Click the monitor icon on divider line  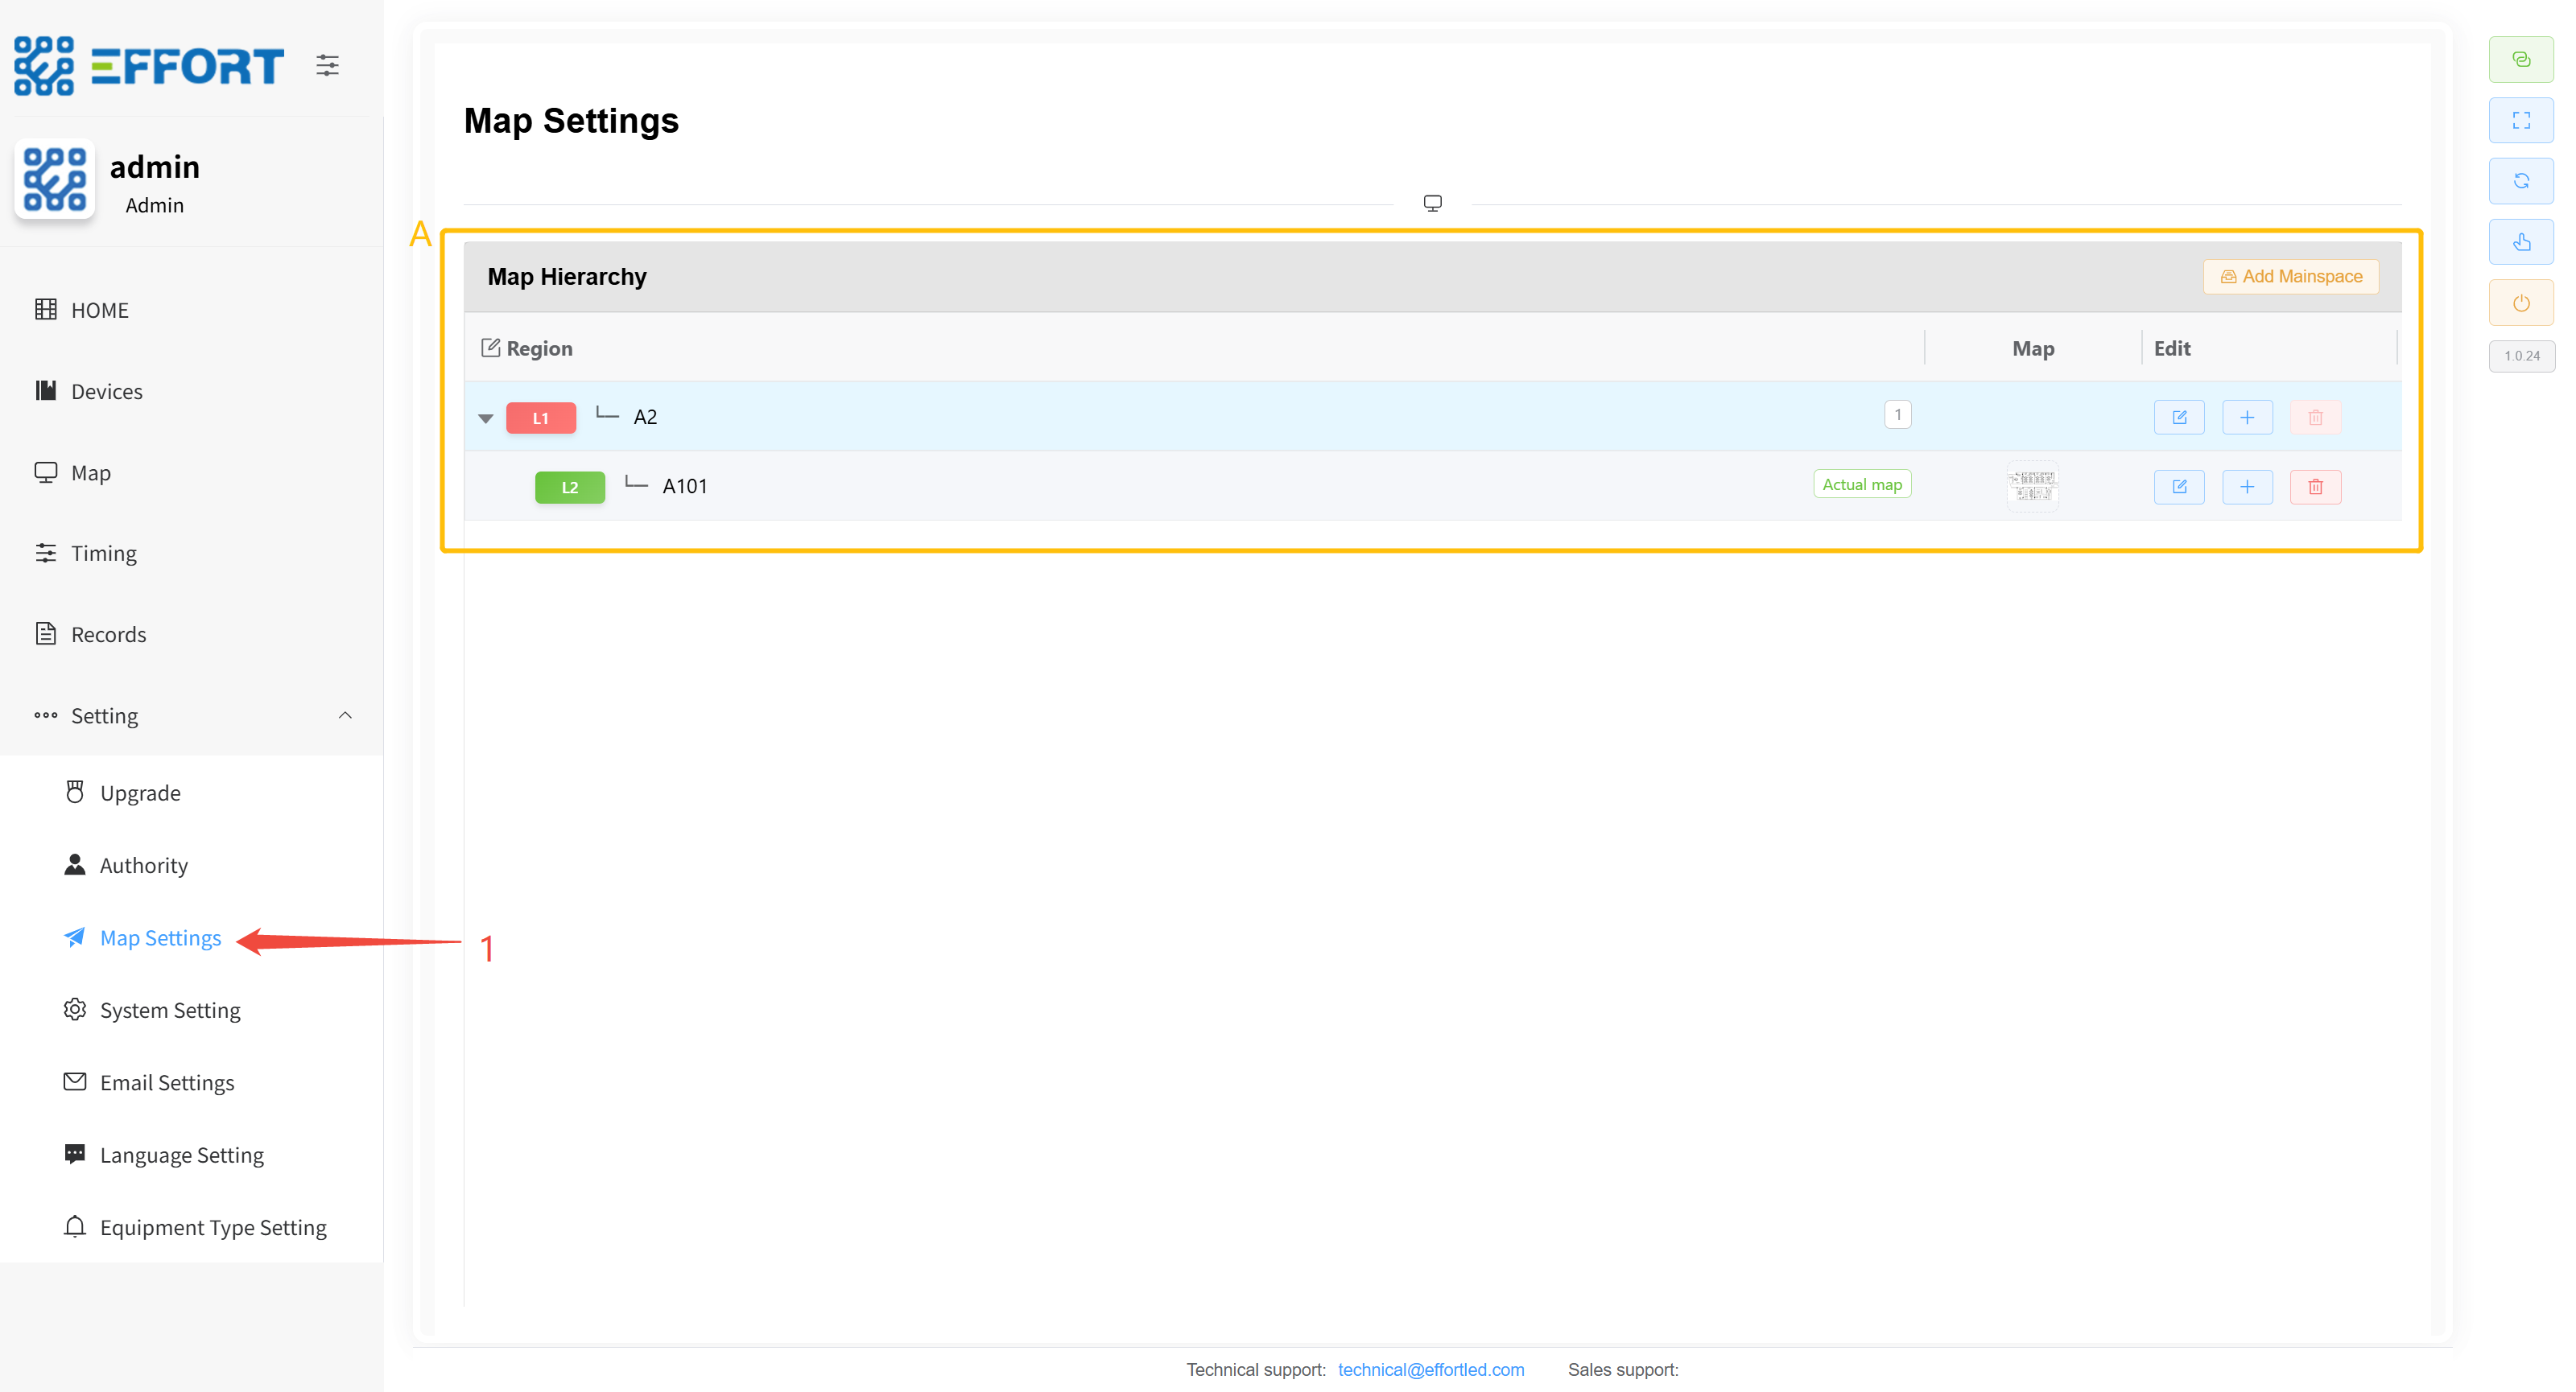click(1432, 203)
